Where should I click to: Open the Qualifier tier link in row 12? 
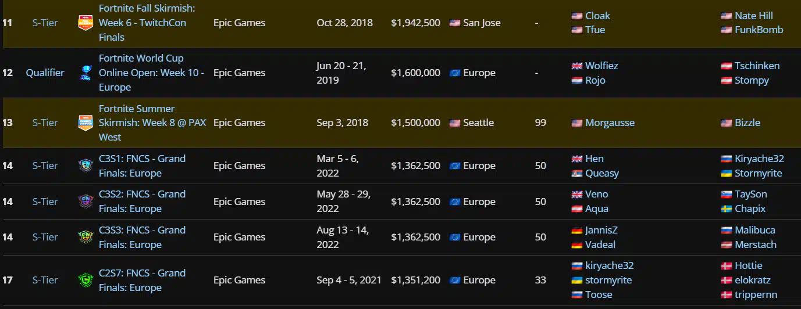[x=45, y=73]
